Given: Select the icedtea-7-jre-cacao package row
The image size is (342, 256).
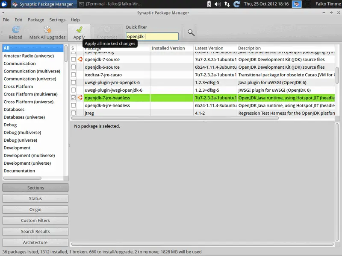Looking at the screenshot, I should pos(202,75).
